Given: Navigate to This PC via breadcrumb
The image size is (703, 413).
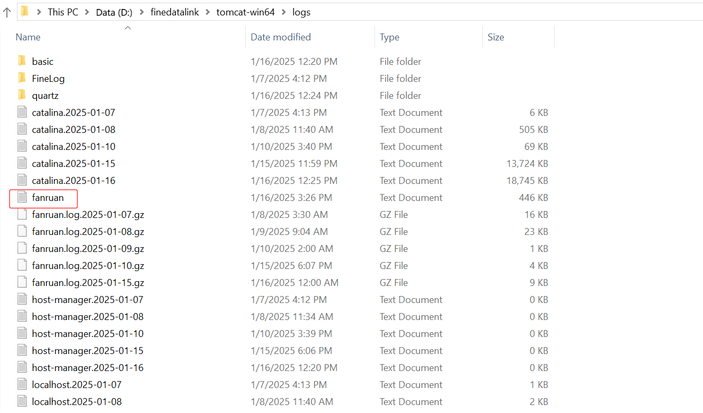Looking at the screenshot, I should pos(63,12).
